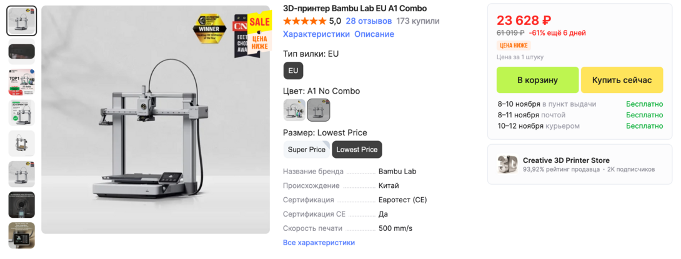Open the 28 отзывов reviews link
The image size is (681, 259).
click(369, 21)
